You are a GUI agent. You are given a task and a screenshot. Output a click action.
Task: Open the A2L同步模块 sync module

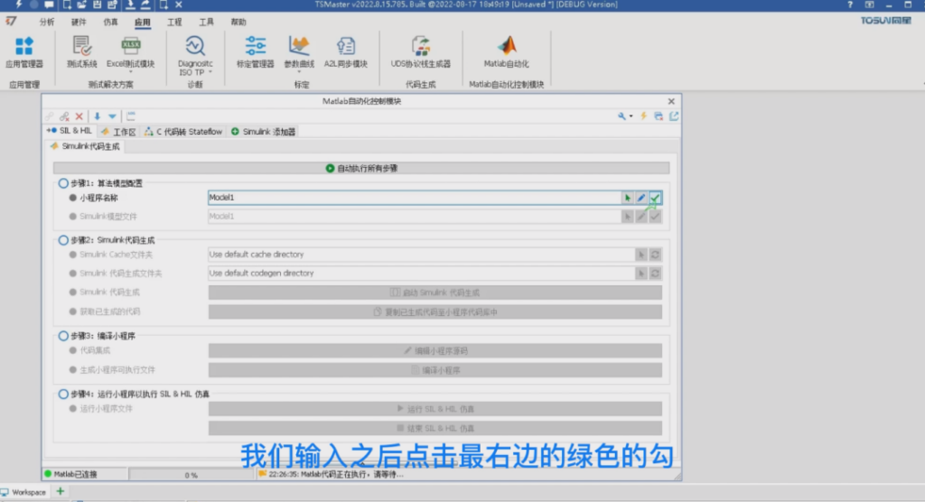point(346,51)
